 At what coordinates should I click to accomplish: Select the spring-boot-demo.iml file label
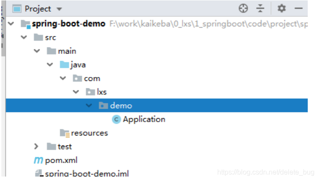click(x=87, y=174)
